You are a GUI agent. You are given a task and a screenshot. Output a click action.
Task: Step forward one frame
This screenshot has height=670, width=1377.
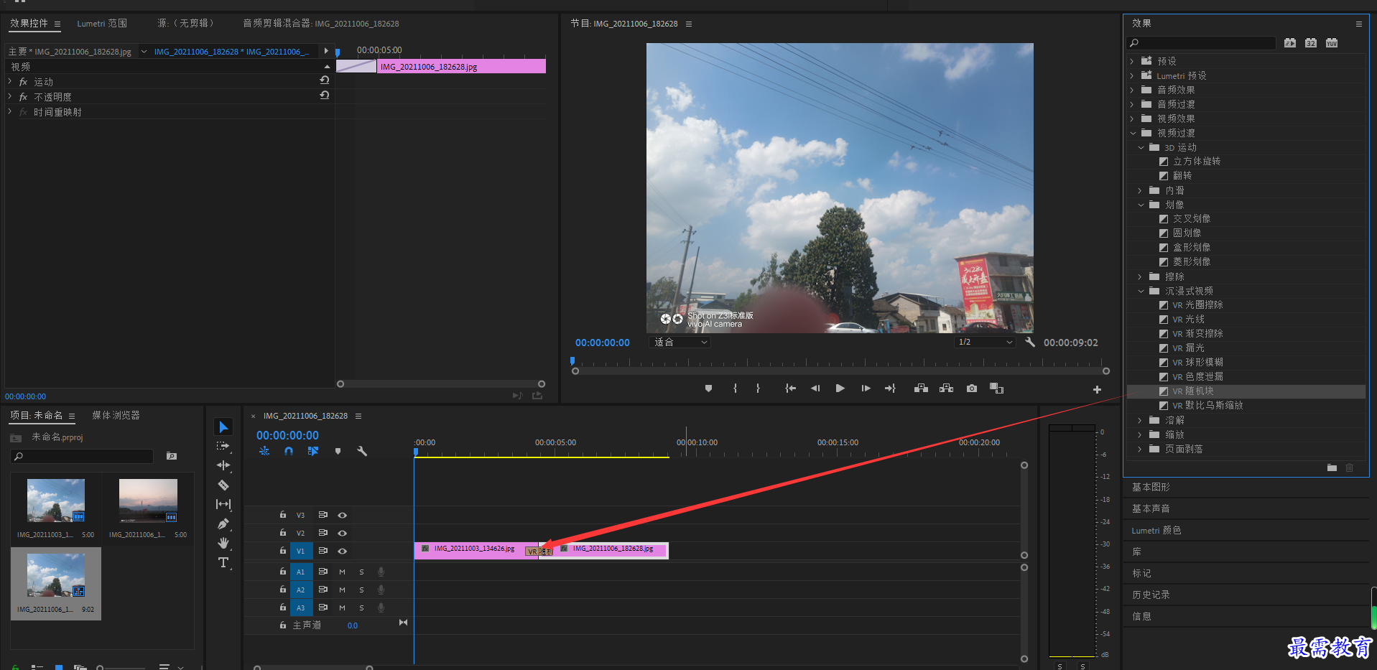point(866,388)
